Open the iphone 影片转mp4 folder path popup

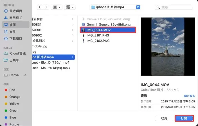[115, 7]
